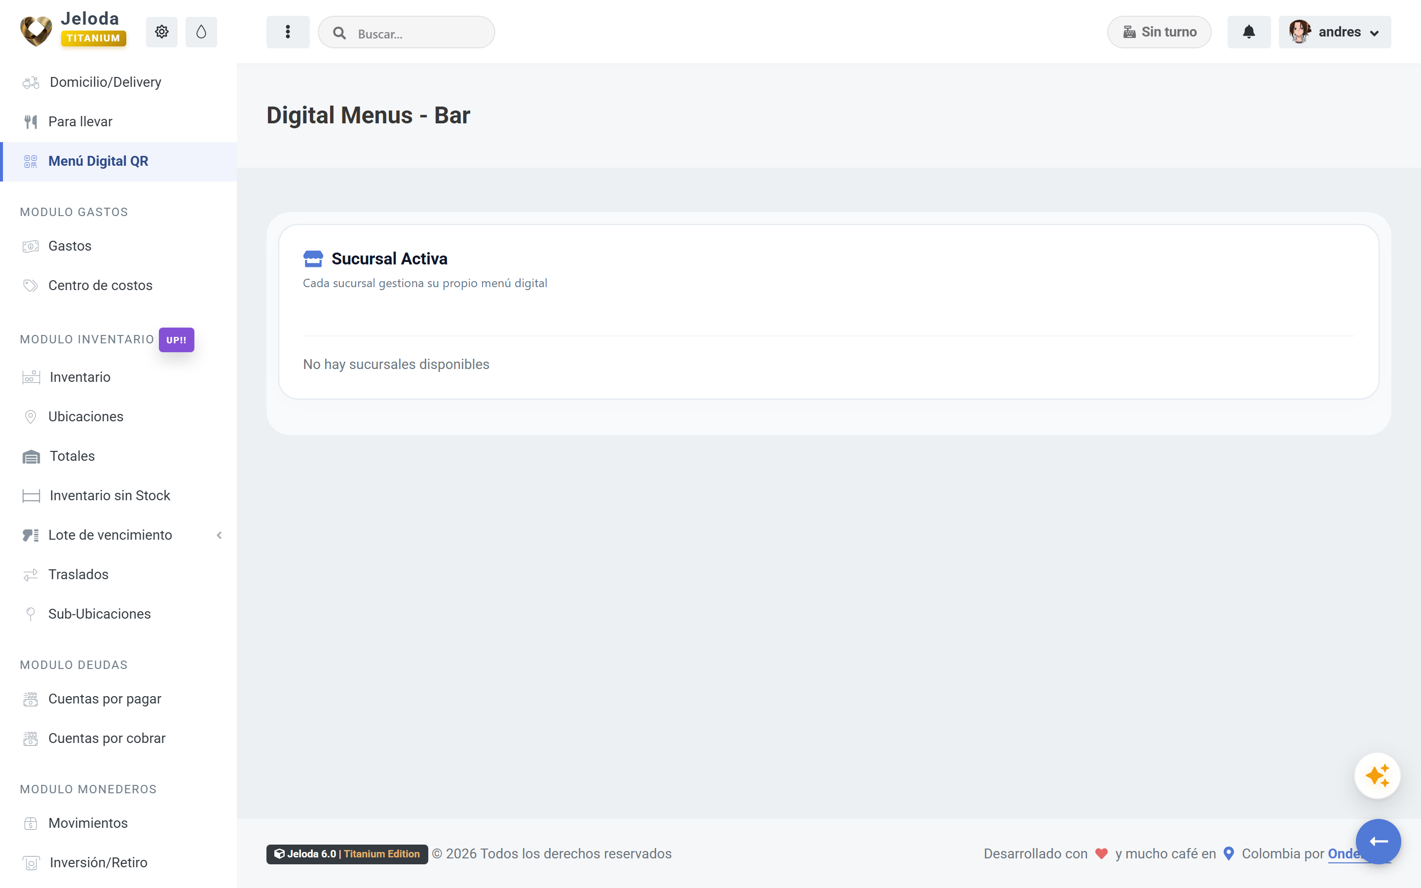Click the QR code icon for Menú Digital
This screenshot has width=1421, height=888.
tap(31, 161)
